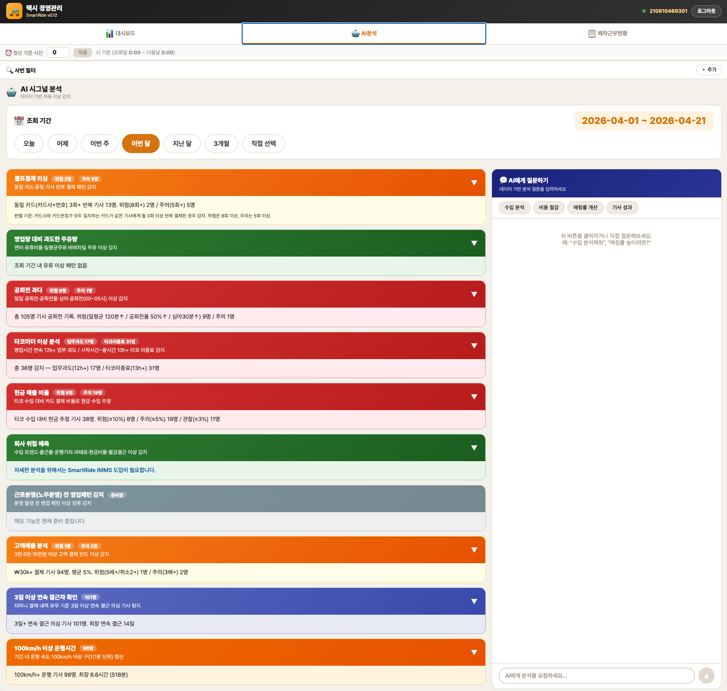Click the green online status dot

(x=644, y=11)
